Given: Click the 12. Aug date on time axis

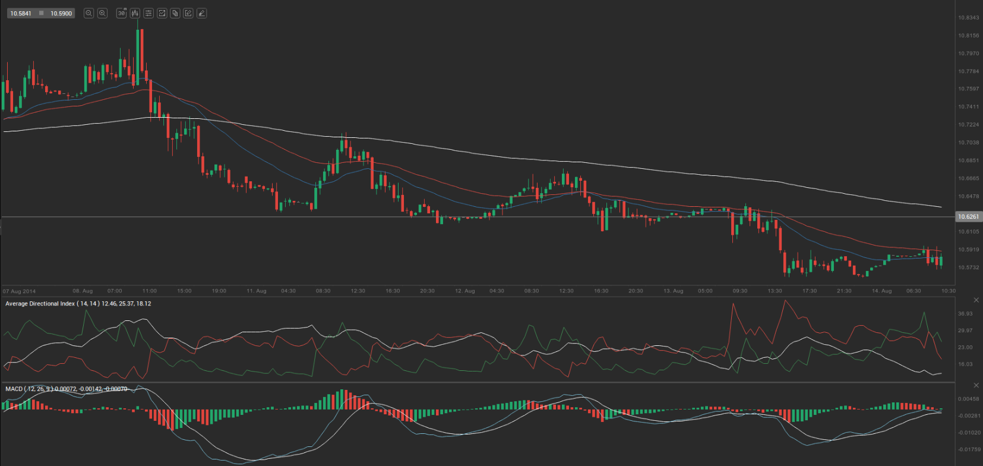Looking at the screenshot, I should point(464,291).
